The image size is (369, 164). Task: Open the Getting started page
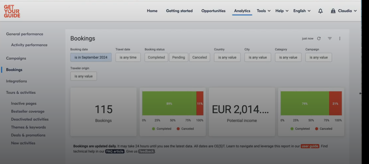pos(179,11)
